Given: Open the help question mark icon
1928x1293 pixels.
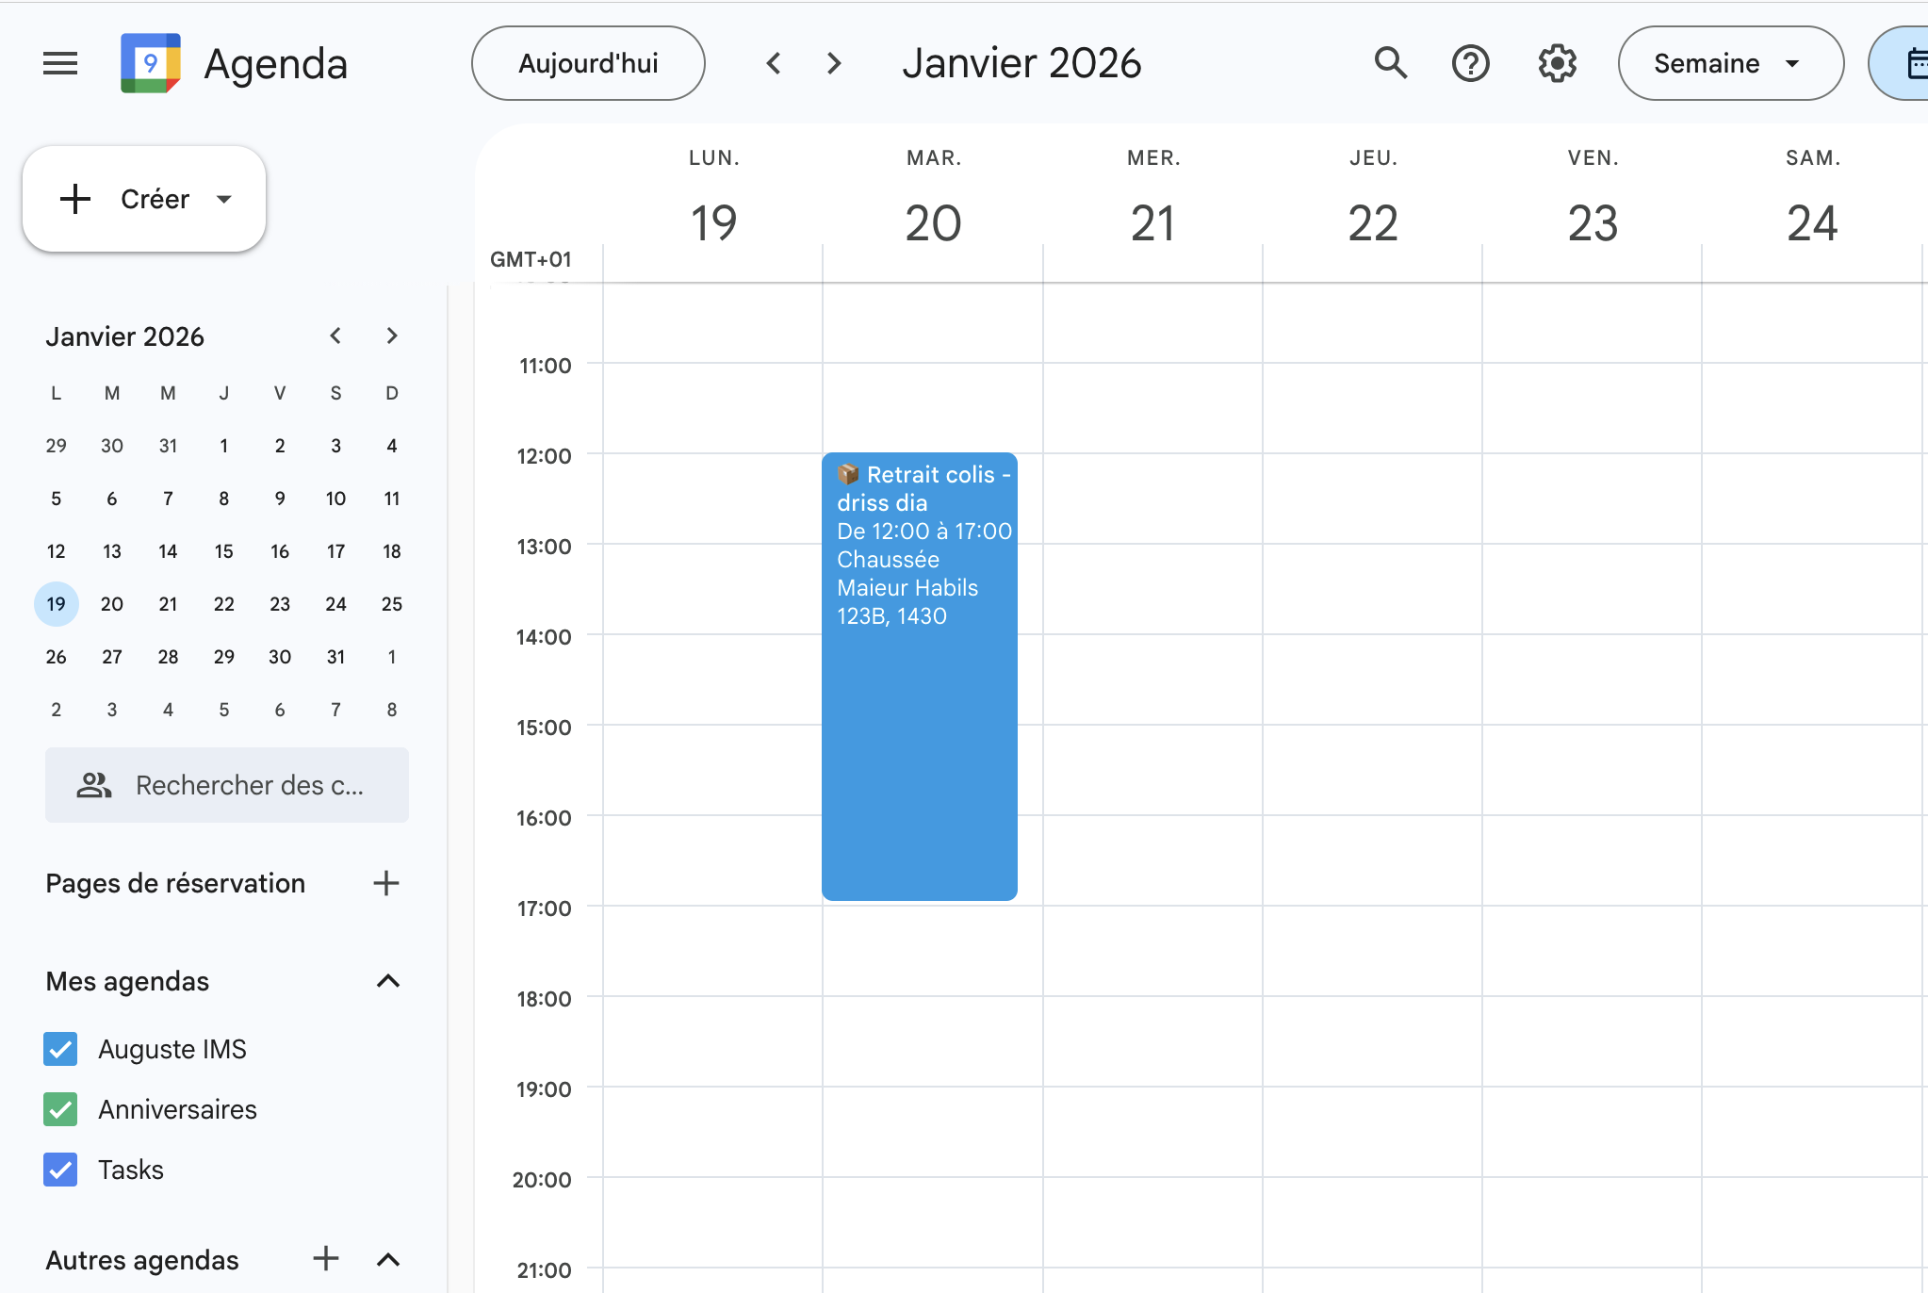Looking at the screenshot, I should [x=1470, y=63].
